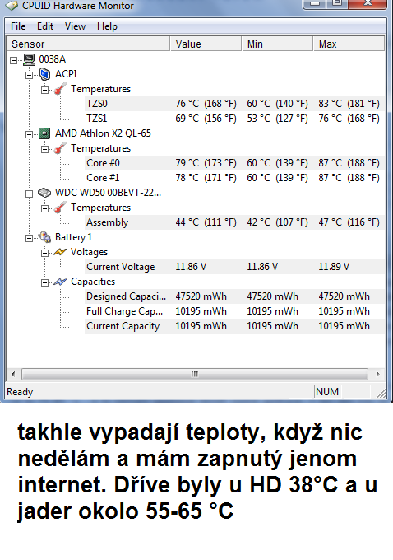Collapse the Battery 1 node
This screenshot has width=393, height=560.
point(30,238)
